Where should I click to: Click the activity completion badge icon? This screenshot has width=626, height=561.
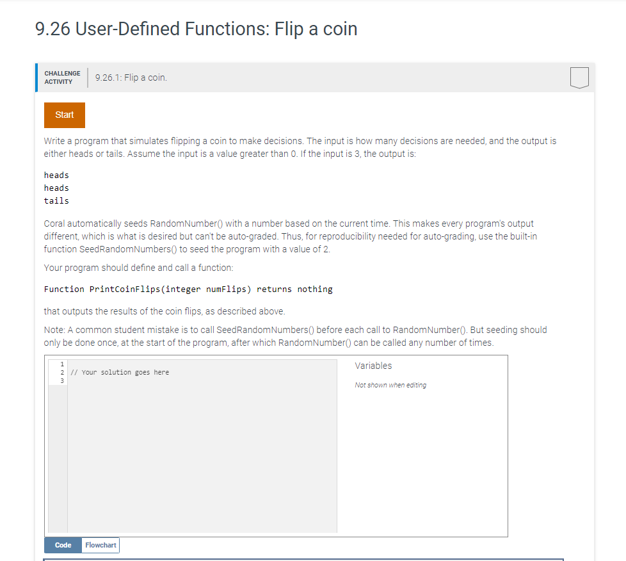[579, 77]
